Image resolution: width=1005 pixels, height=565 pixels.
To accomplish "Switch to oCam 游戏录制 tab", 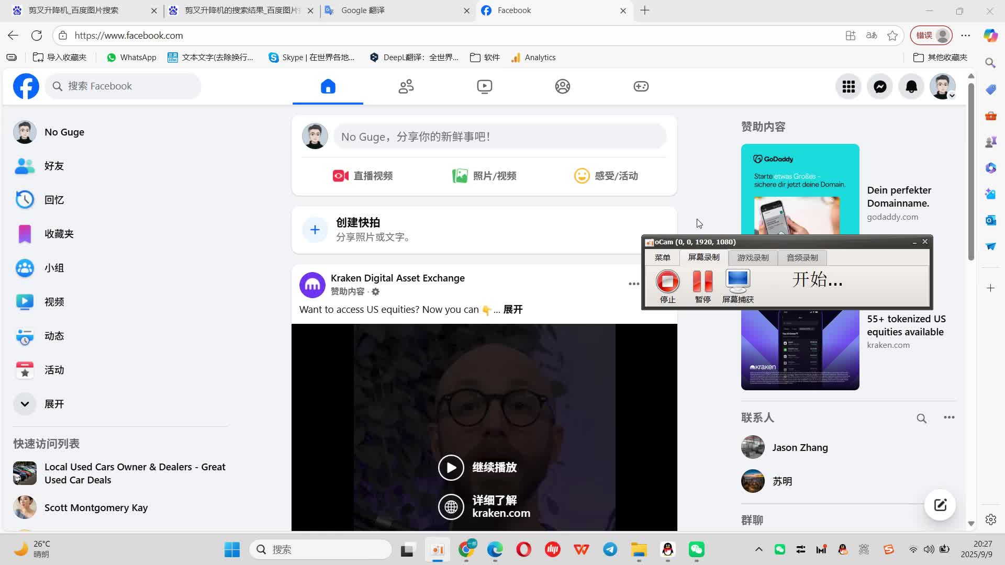I will 753,258.
